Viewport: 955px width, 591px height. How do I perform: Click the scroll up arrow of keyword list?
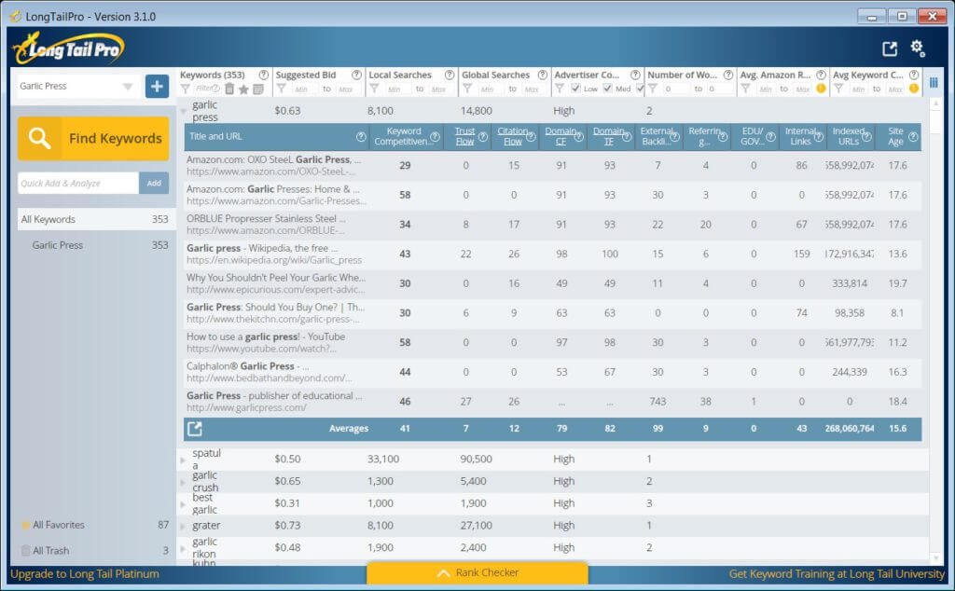point(935,104)
